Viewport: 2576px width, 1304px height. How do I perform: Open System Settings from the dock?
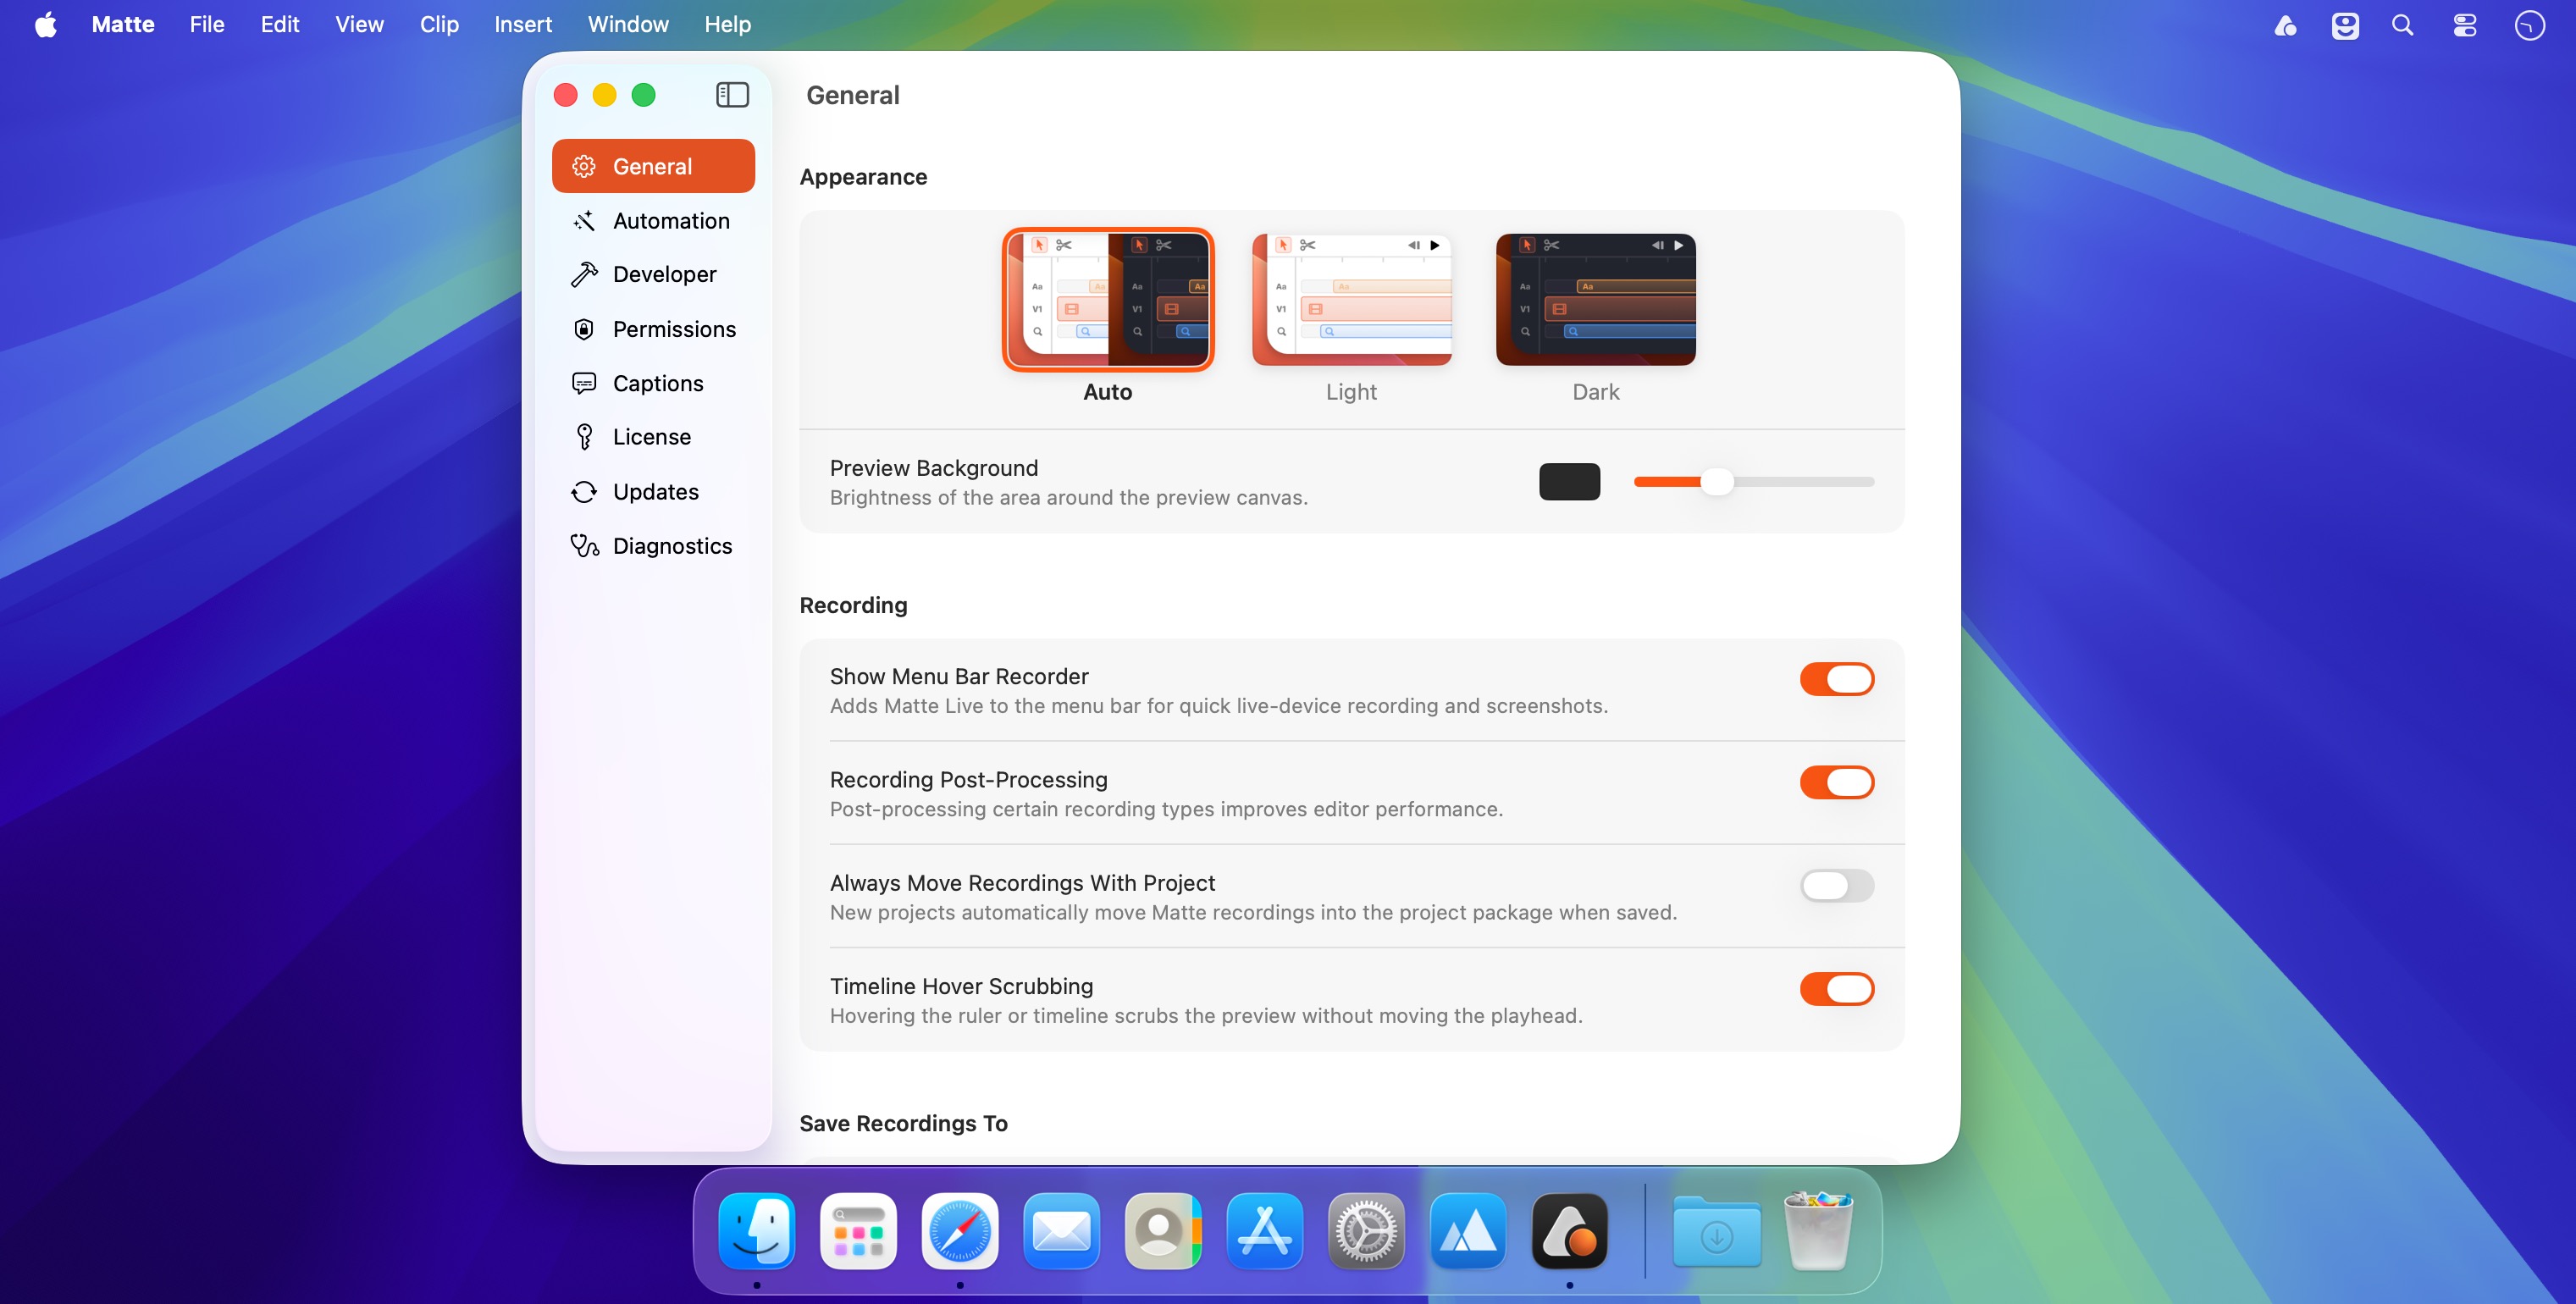point(1366,1231)
